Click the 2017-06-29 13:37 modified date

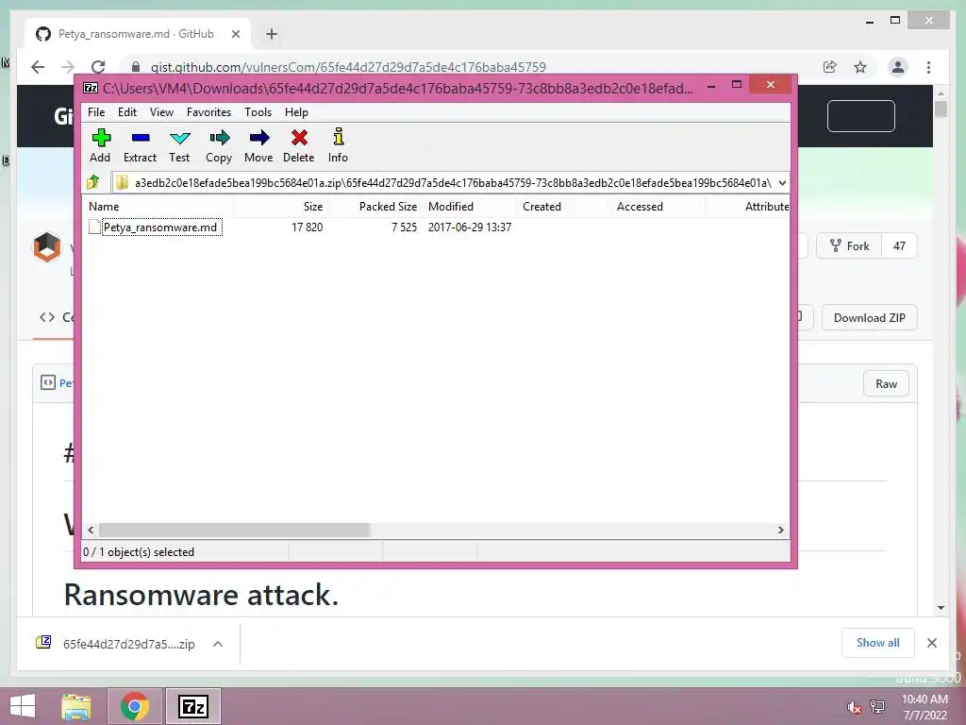(x=470, y=227)
